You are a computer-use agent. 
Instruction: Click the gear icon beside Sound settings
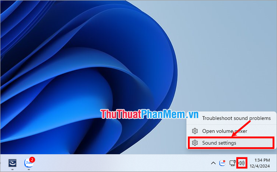pyautogui.click(x=195, y=143)
